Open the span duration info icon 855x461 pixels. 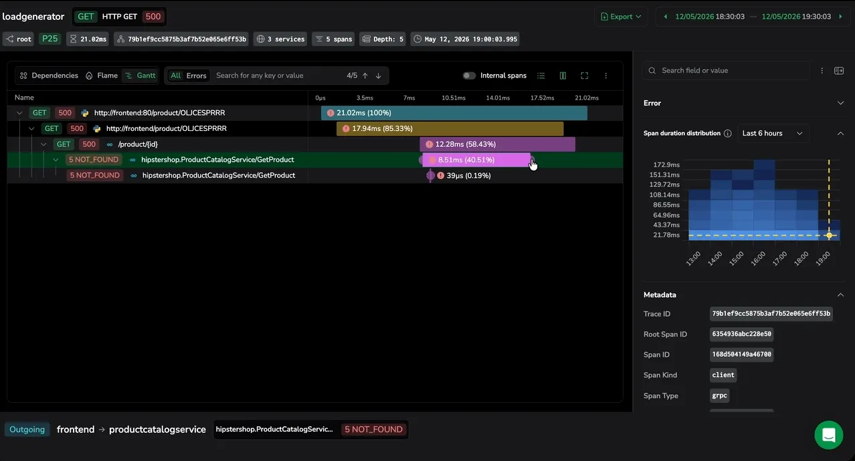coord(727,133)
